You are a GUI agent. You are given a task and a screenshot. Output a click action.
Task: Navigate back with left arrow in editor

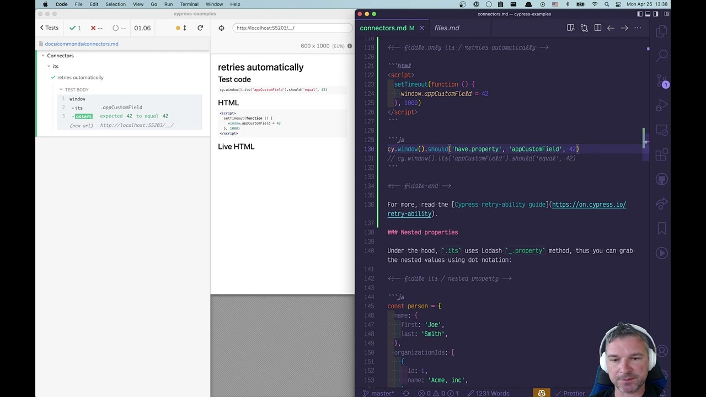coord(611,28)
